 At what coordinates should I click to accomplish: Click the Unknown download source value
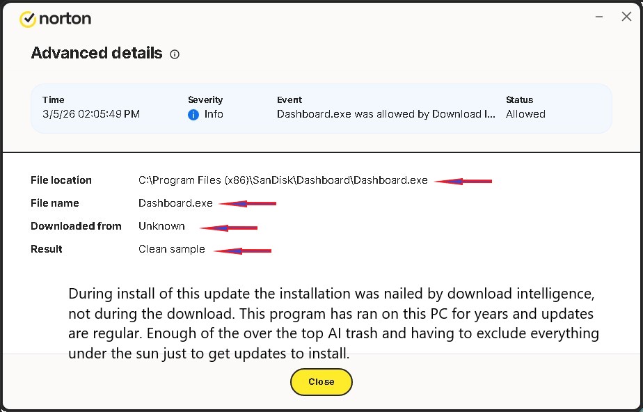coord(161,226)
